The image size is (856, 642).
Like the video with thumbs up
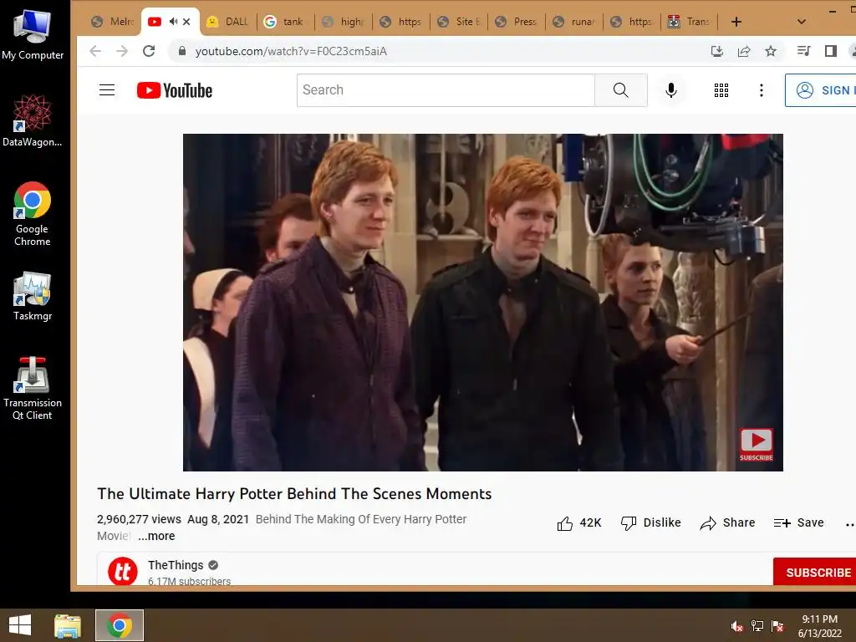(578, 523)
